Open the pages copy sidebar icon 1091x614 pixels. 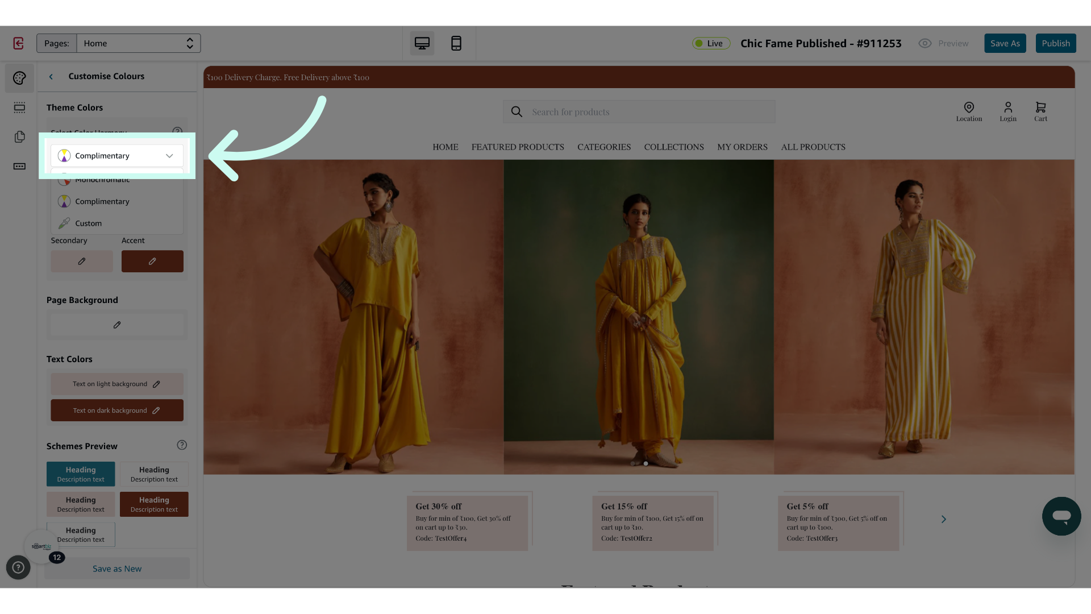[x=19, y=137]
